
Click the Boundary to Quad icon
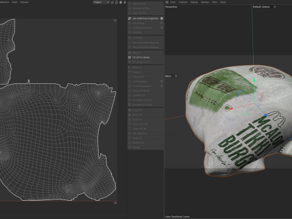(130, 105)
